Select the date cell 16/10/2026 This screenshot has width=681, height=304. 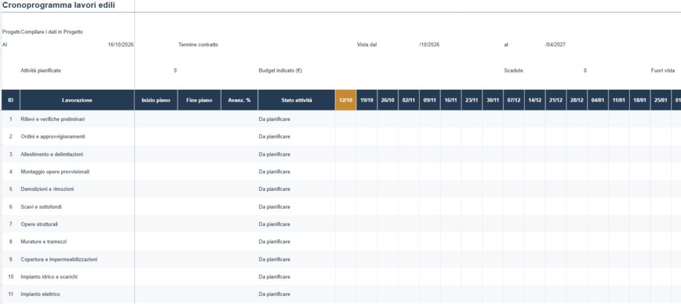pyautogui.click(x=121, y=45)
